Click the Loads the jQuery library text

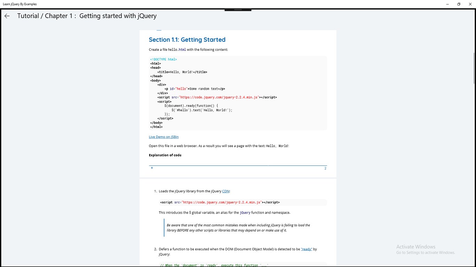click(194, 191)
